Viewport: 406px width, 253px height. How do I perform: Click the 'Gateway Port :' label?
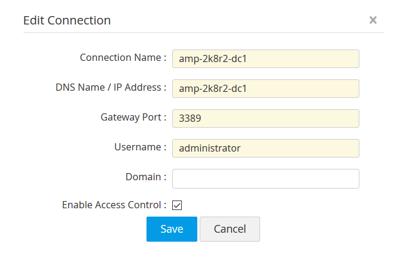coord(133,117)
